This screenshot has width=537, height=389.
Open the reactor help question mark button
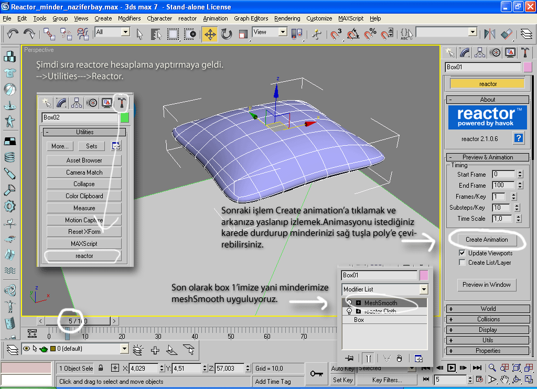(x=519, y=138)
